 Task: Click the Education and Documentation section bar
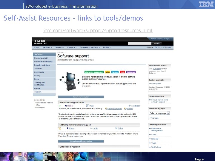[x=81, y=141]
